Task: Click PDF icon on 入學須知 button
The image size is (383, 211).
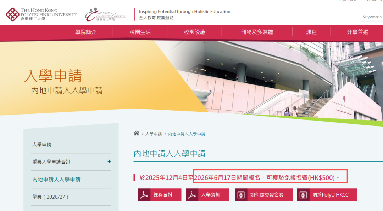Action: tap(192, 195)
